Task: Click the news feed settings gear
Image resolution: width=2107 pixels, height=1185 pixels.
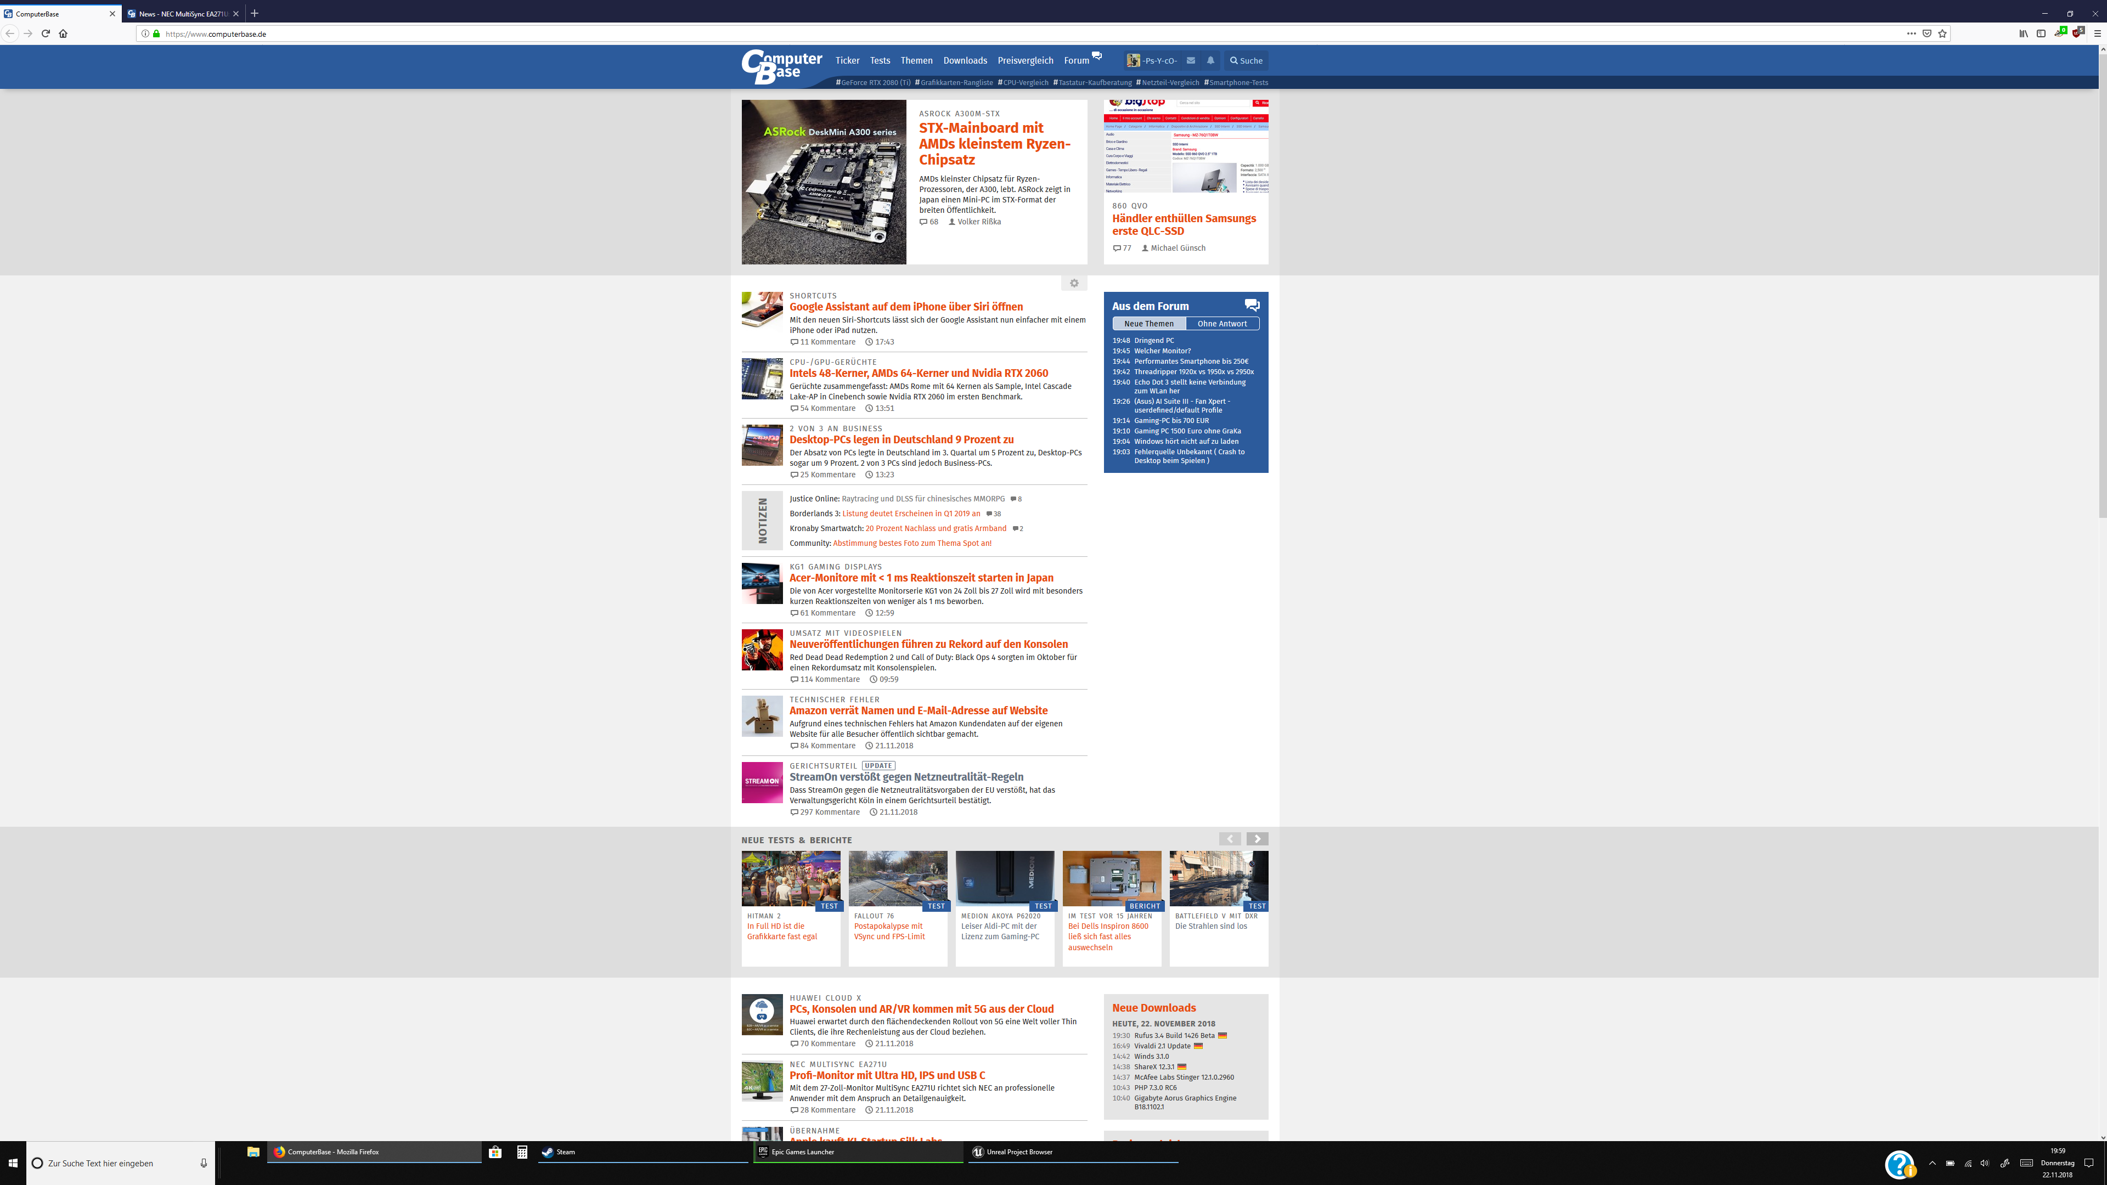Action: coord(1074,283)
